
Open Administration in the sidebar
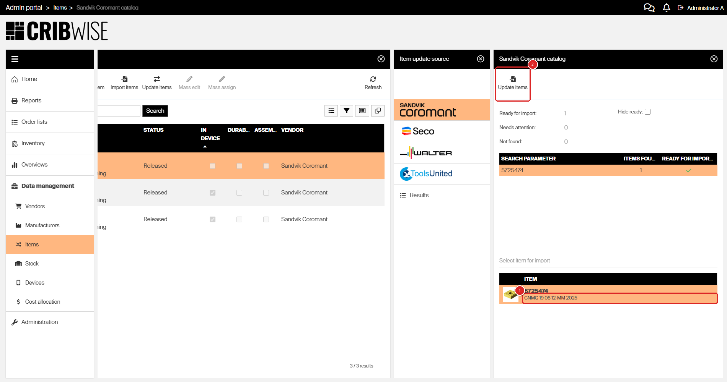click(x=50, y=322)
